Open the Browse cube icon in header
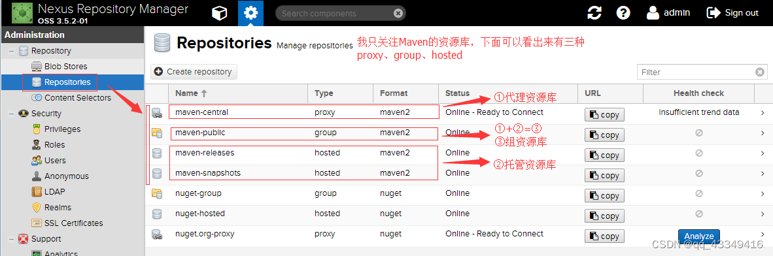The width and height of the screenshot is (773, 256). click(219, 13)
